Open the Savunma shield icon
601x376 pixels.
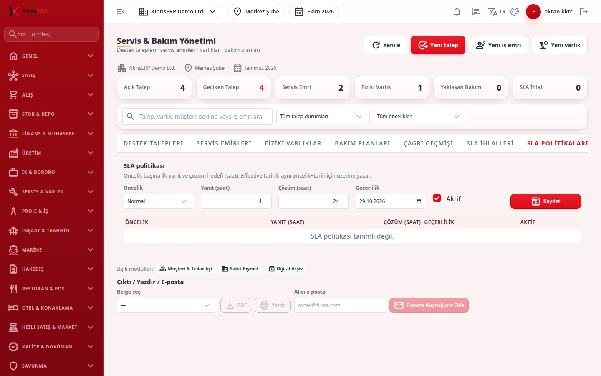click(x=13, y=366)
